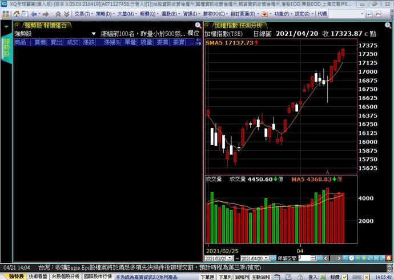Viewport: 394px width, 280px height.
Task: Click the 欄位 column settings button
Action: pos(194,34)
